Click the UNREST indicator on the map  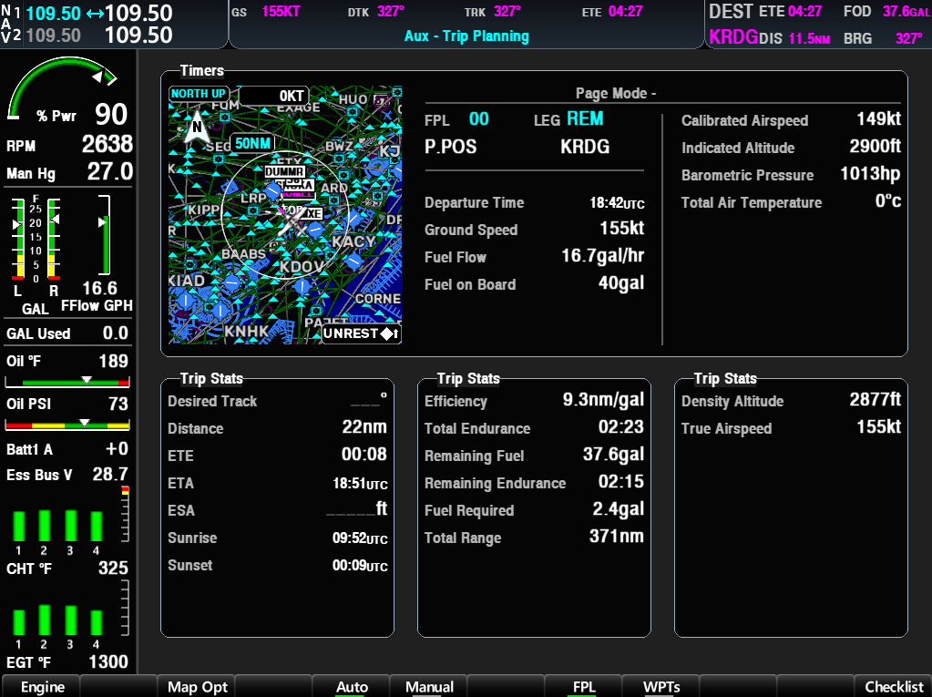(361, 333)
